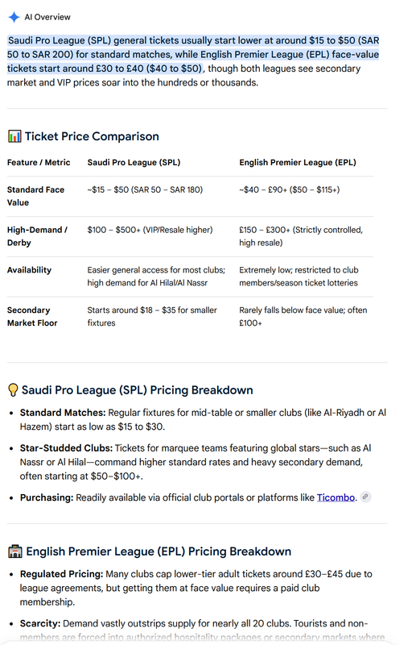Click the Availability row label
The height and width of the screenshot is (645, 416).
tap(29, 270)
